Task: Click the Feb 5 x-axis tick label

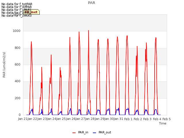Action: click(x=166, y=119)
